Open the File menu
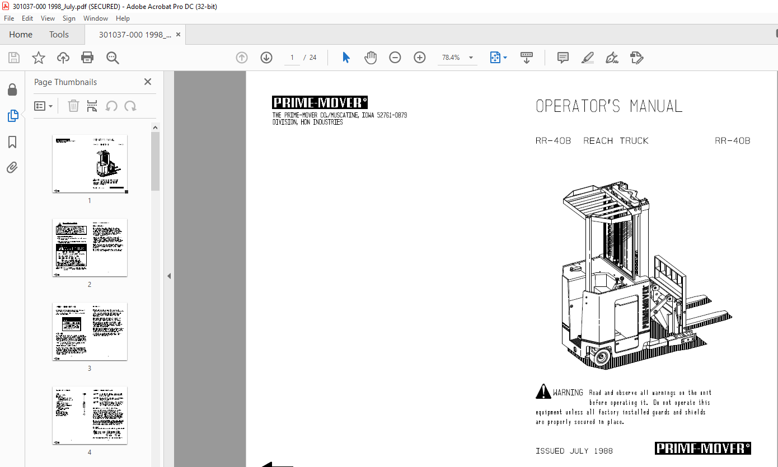This screenshot has height=467, width=778. coord(9,18)
